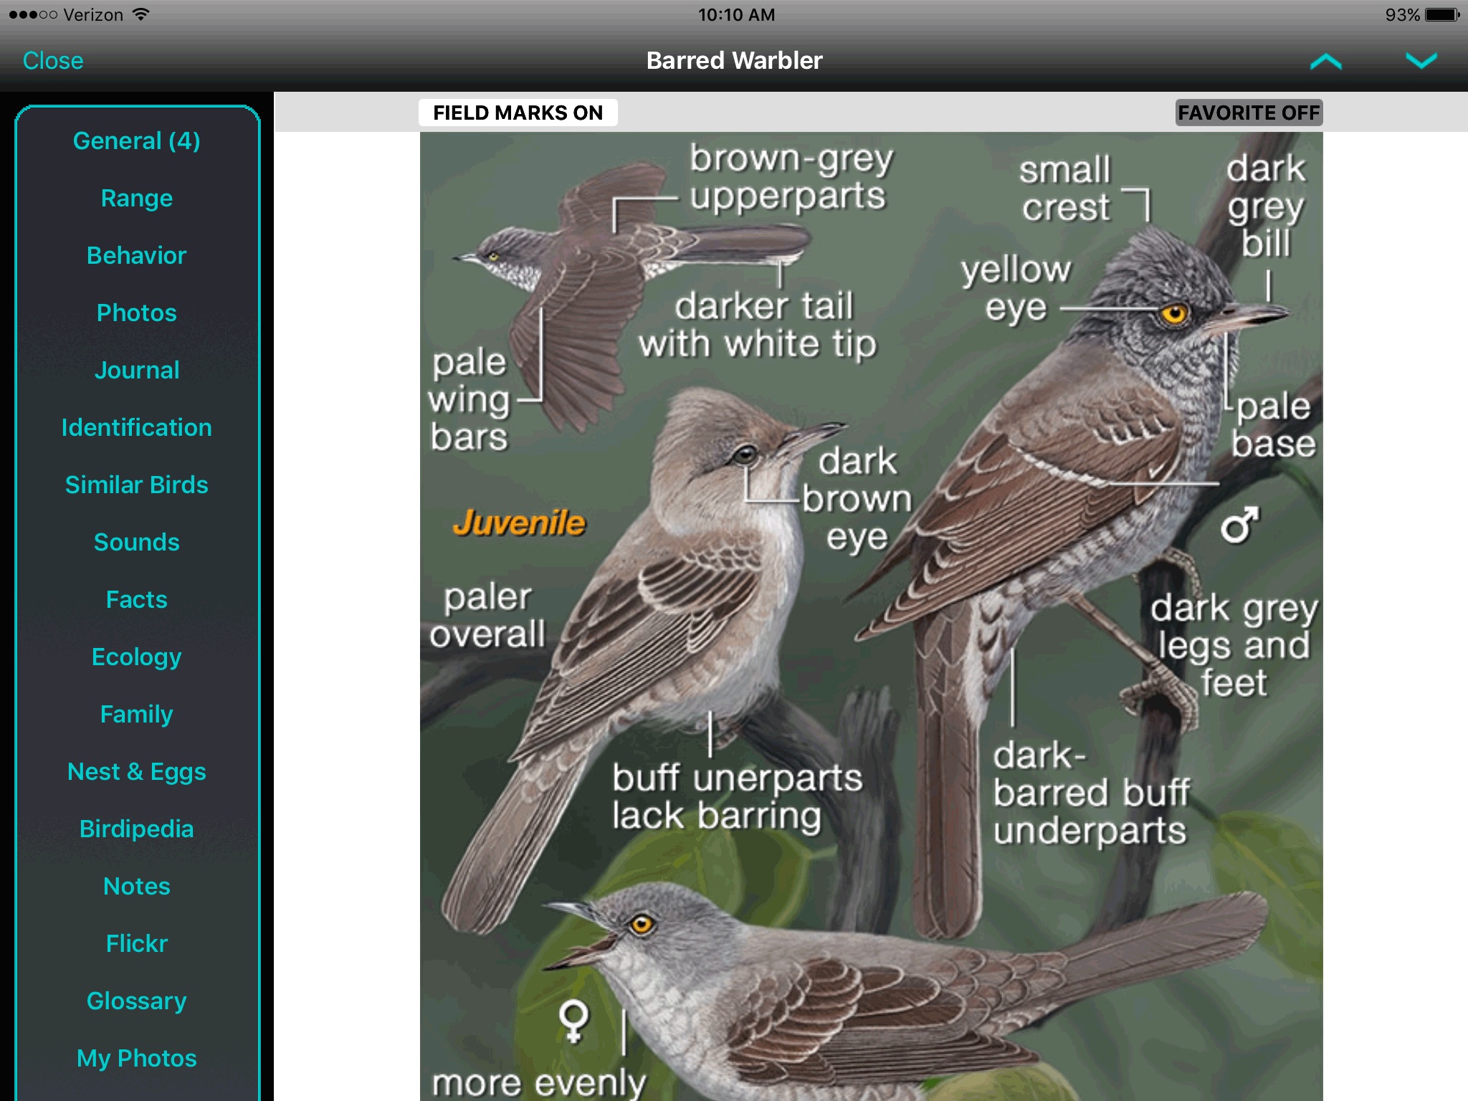Viewport: 1468px width, 1101px height.
Task: Select Ecology in sidebar
Action: (x=137, y=657)
